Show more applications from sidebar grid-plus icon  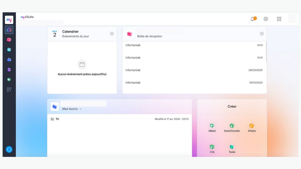coord(9,89)
